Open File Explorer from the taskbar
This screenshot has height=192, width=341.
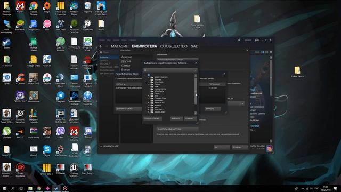(x=30, y=188)
